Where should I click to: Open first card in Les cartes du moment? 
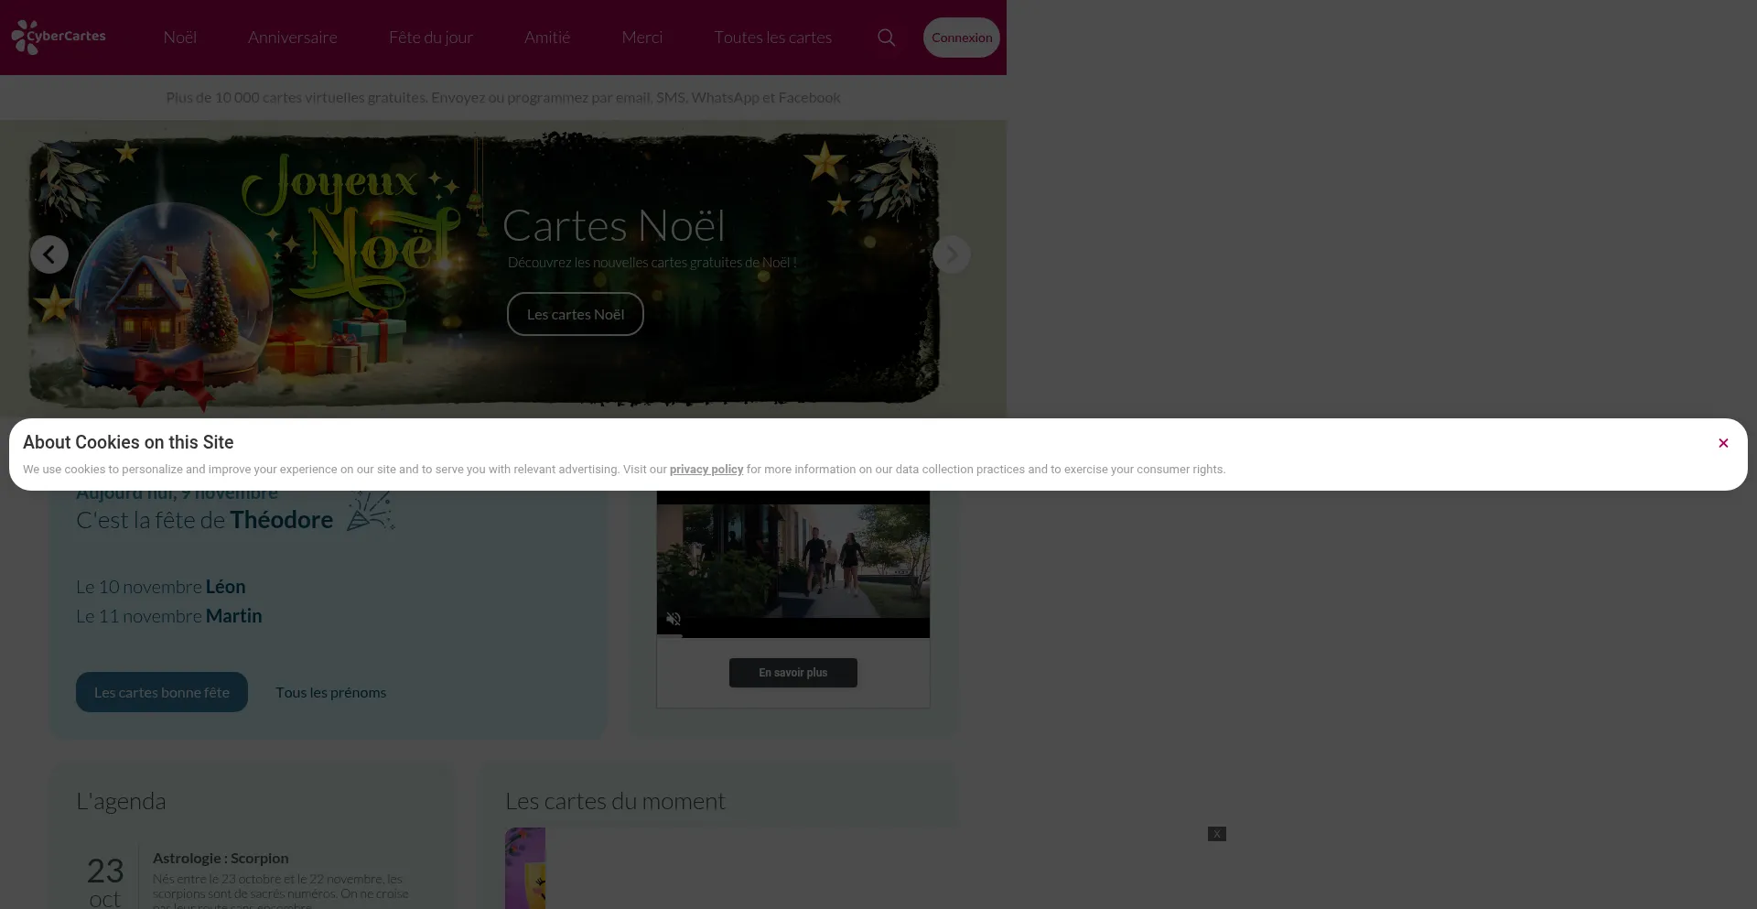(x=525, y=868)
